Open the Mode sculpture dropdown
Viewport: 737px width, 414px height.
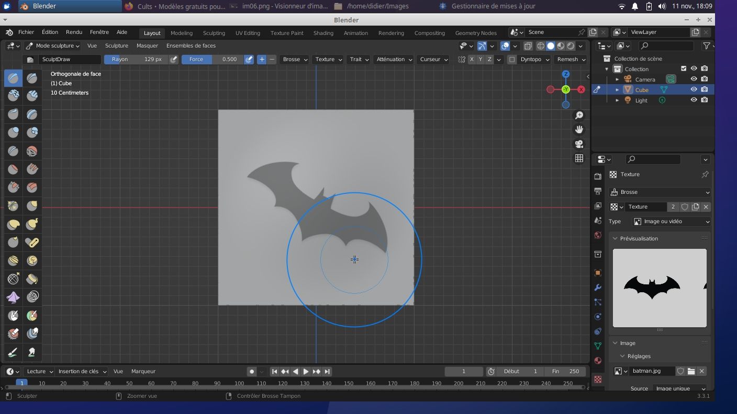tap(53, 46)
